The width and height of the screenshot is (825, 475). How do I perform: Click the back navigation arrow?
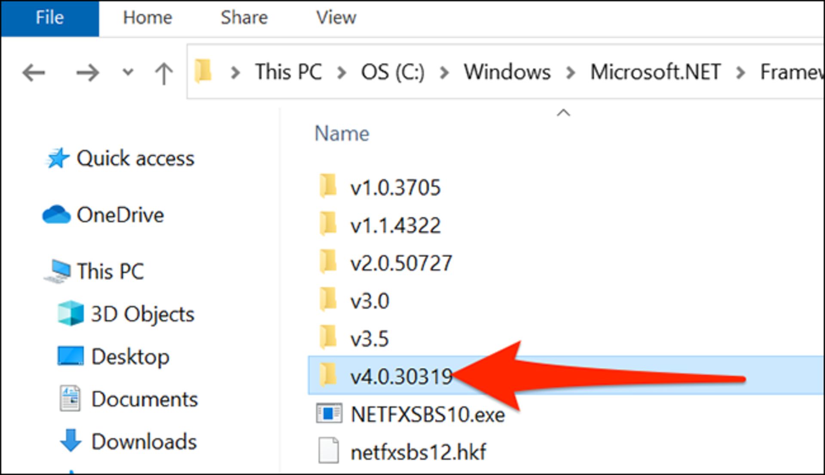[x=34, y=72]
